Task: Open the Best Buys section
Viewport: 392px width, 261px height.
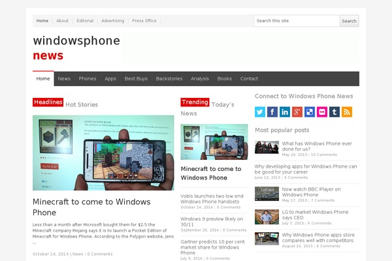Action: (x=136, y=79)
